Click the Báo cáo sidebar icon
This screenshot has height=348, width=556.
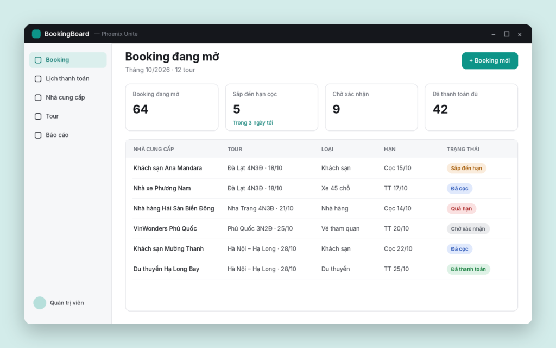tap(38, 135)
